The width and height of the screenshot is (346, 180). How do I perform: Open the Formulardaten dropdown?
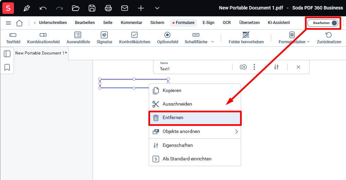tap(294, 38)
